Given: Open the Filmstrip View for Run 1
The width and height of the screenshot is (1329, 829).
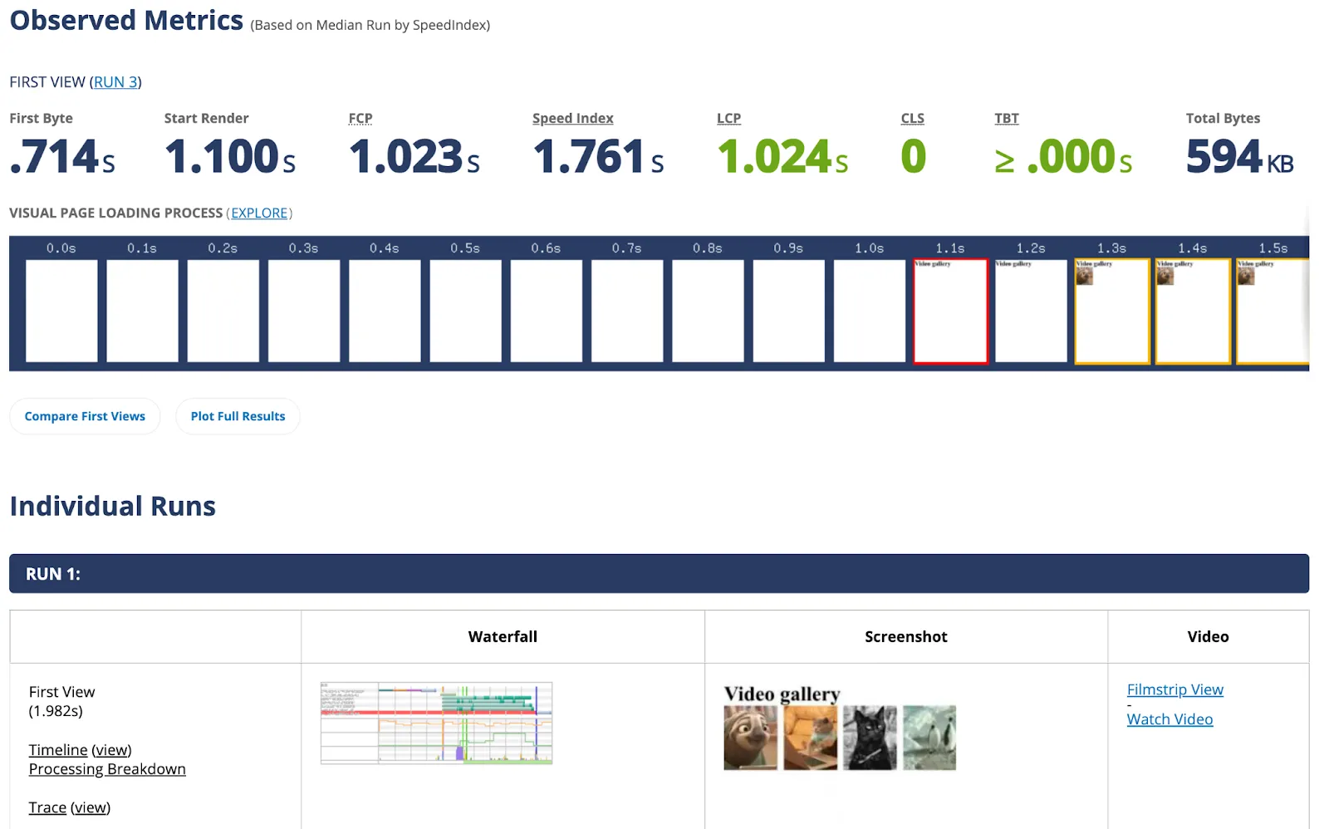Looking at the screenshot, I should click(1175, 689).
